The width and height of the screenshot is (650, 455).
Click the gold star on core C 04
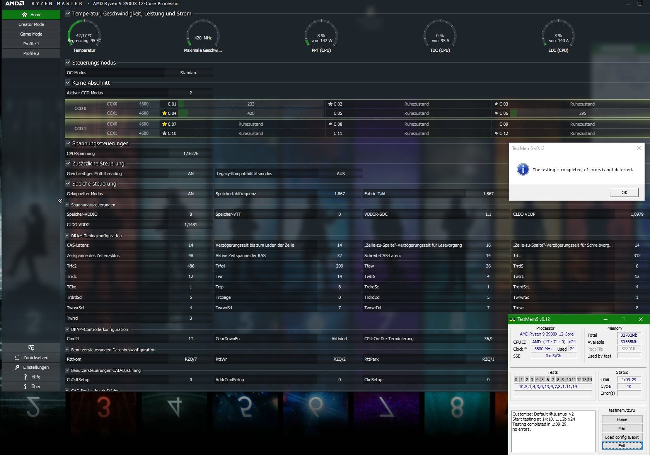click(x=164, y=113)
